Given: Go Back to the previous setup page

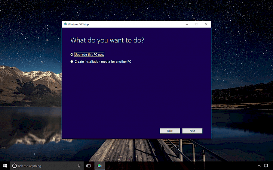Looking at the screenshot, I should 170,131.
